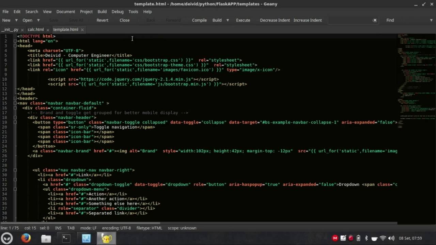Click the Geany teapot taskbar icon
The height and width of the screenshot is (245, 436).
coord(106,239)
